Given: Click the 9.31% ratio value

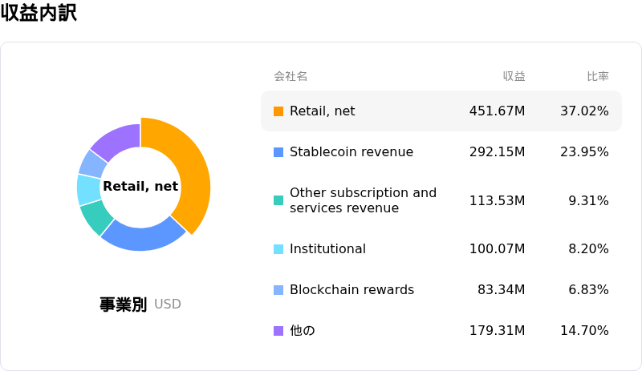Looking at the screenshot, I should (x=588, y=200).
